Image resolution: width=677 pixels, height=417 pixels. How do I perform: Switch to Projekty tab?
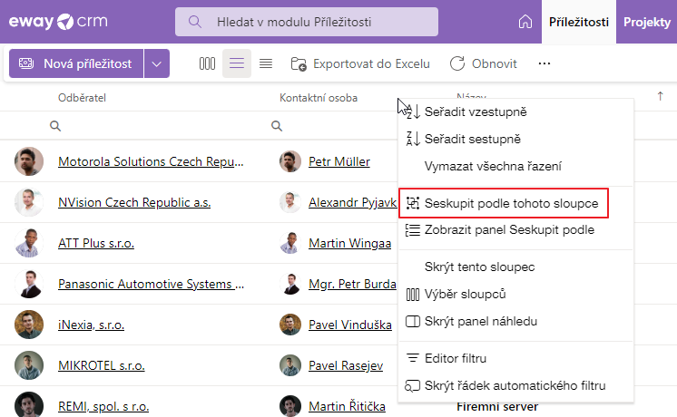tap(646, 22)
